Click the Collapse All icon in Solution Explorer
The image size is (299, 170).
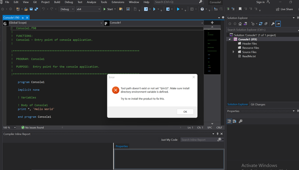(x=266, y=24)
